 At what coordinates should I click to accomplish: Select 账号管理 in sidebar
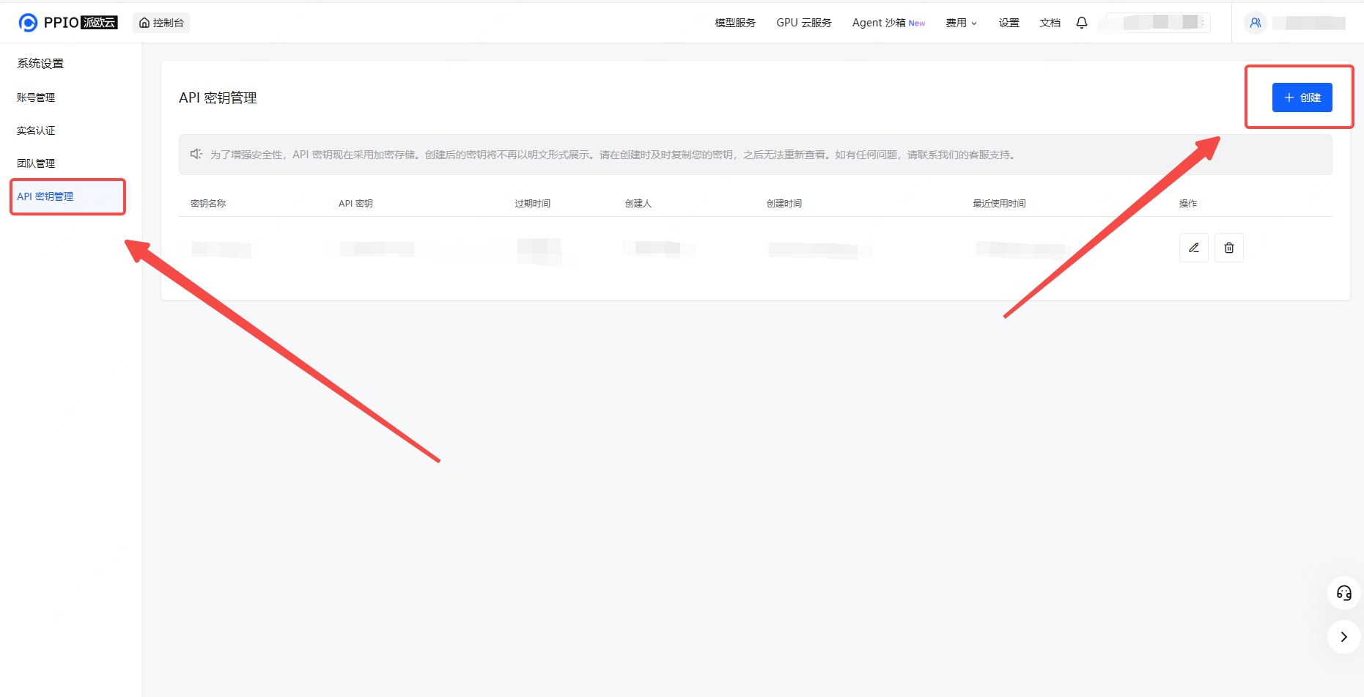point(36,97)
